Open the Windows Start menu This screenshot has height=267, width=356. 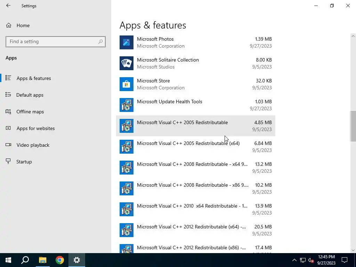point(8,260)
